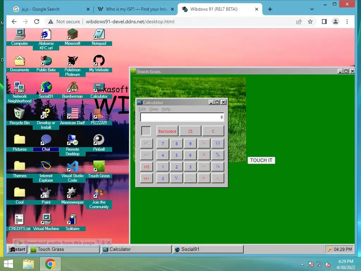Select Social91 in the Wibdows taskbar
Image resolution: width=361 pixels, height=271 pixels.
point(208,249)
